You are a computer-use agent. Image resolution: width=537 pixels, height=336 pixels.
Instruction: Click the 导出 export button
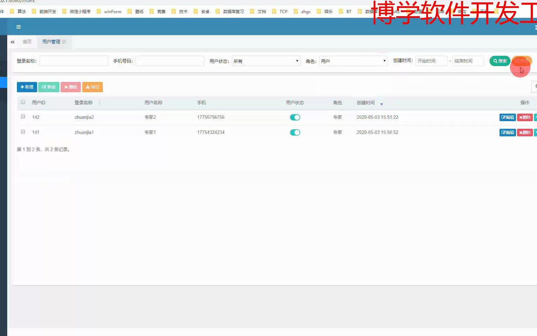coord(92,87)
